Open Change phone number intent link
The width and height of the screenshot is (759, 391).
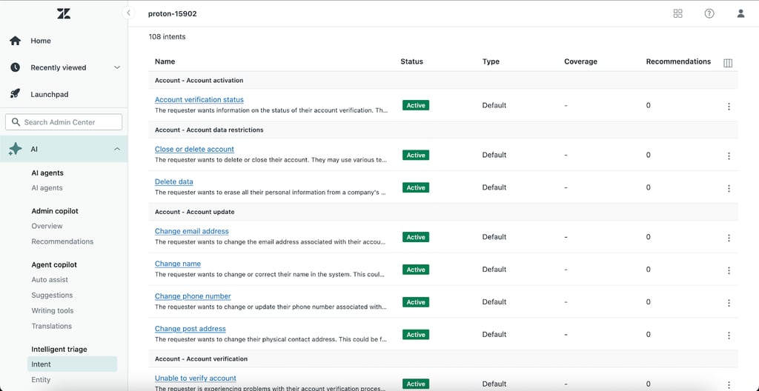(193, 296)
